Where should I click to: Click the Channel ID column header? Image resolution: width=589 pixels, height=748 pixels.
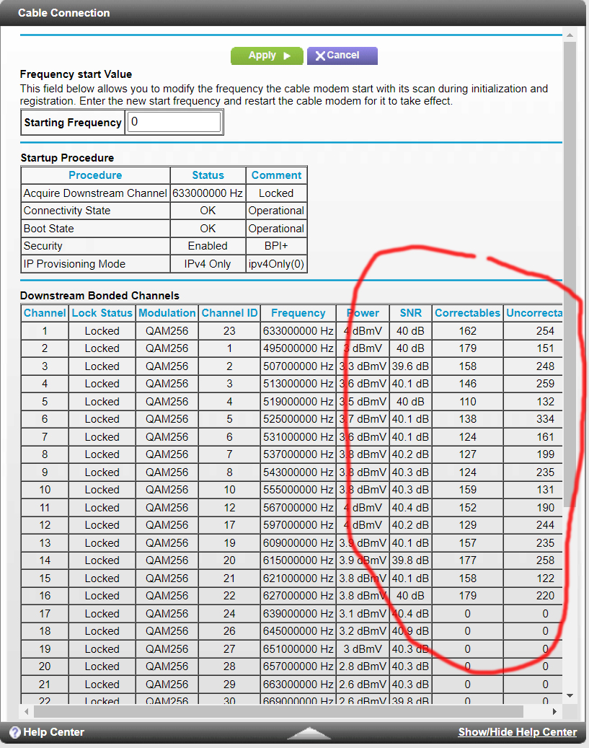(229, 313)
